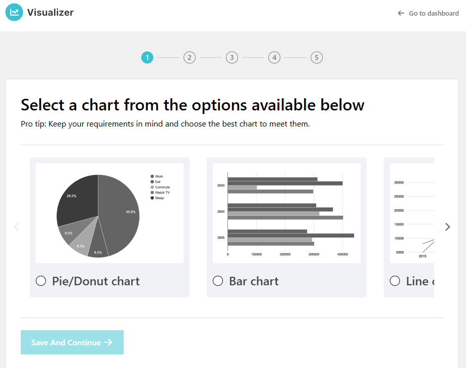466x368 pixels.
Task: Click the line chart preview image
Action: pos(412,213)
